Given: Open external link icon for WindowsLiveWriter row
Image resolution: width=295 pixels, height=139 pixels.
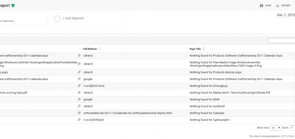Looking at the screenshot, I should (79, 64).
